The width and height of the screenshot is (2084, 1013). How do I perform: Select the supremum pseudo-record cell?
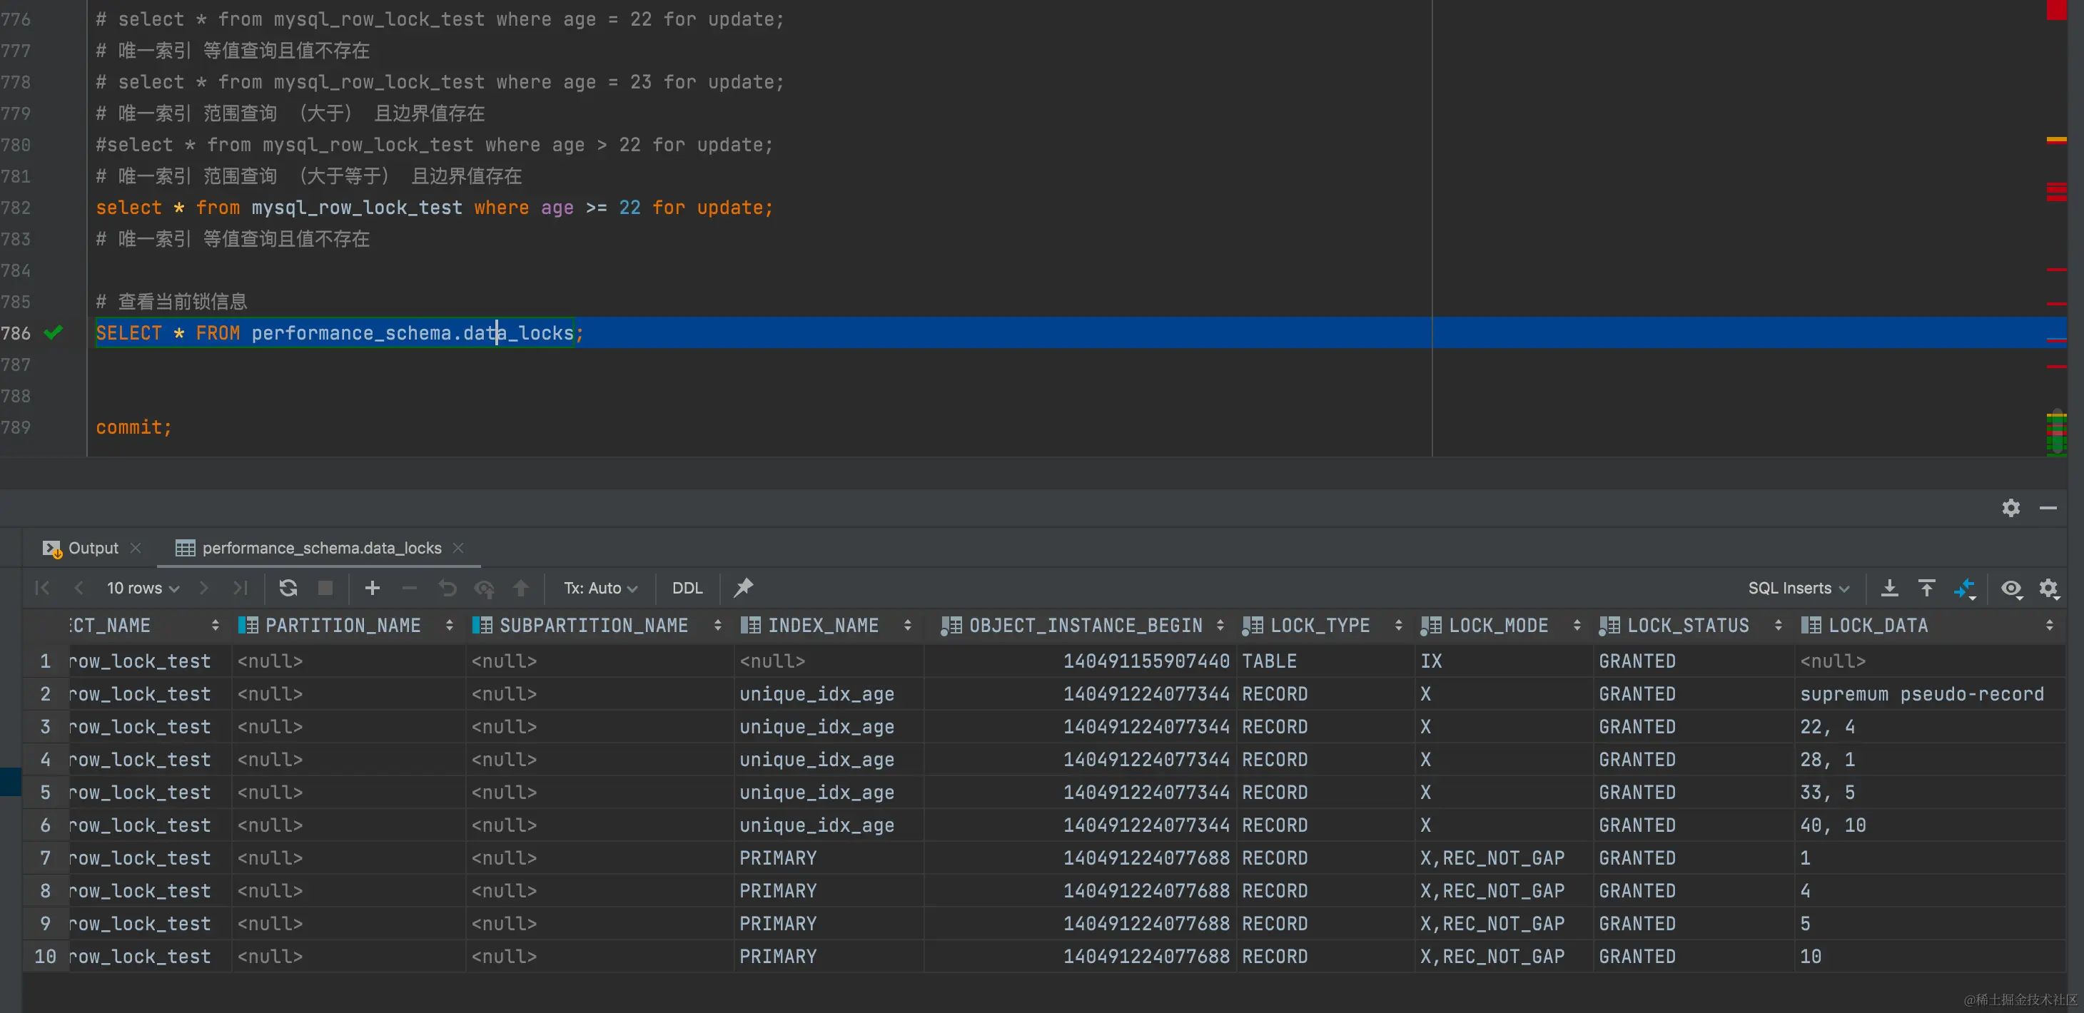coord(1921,693)
